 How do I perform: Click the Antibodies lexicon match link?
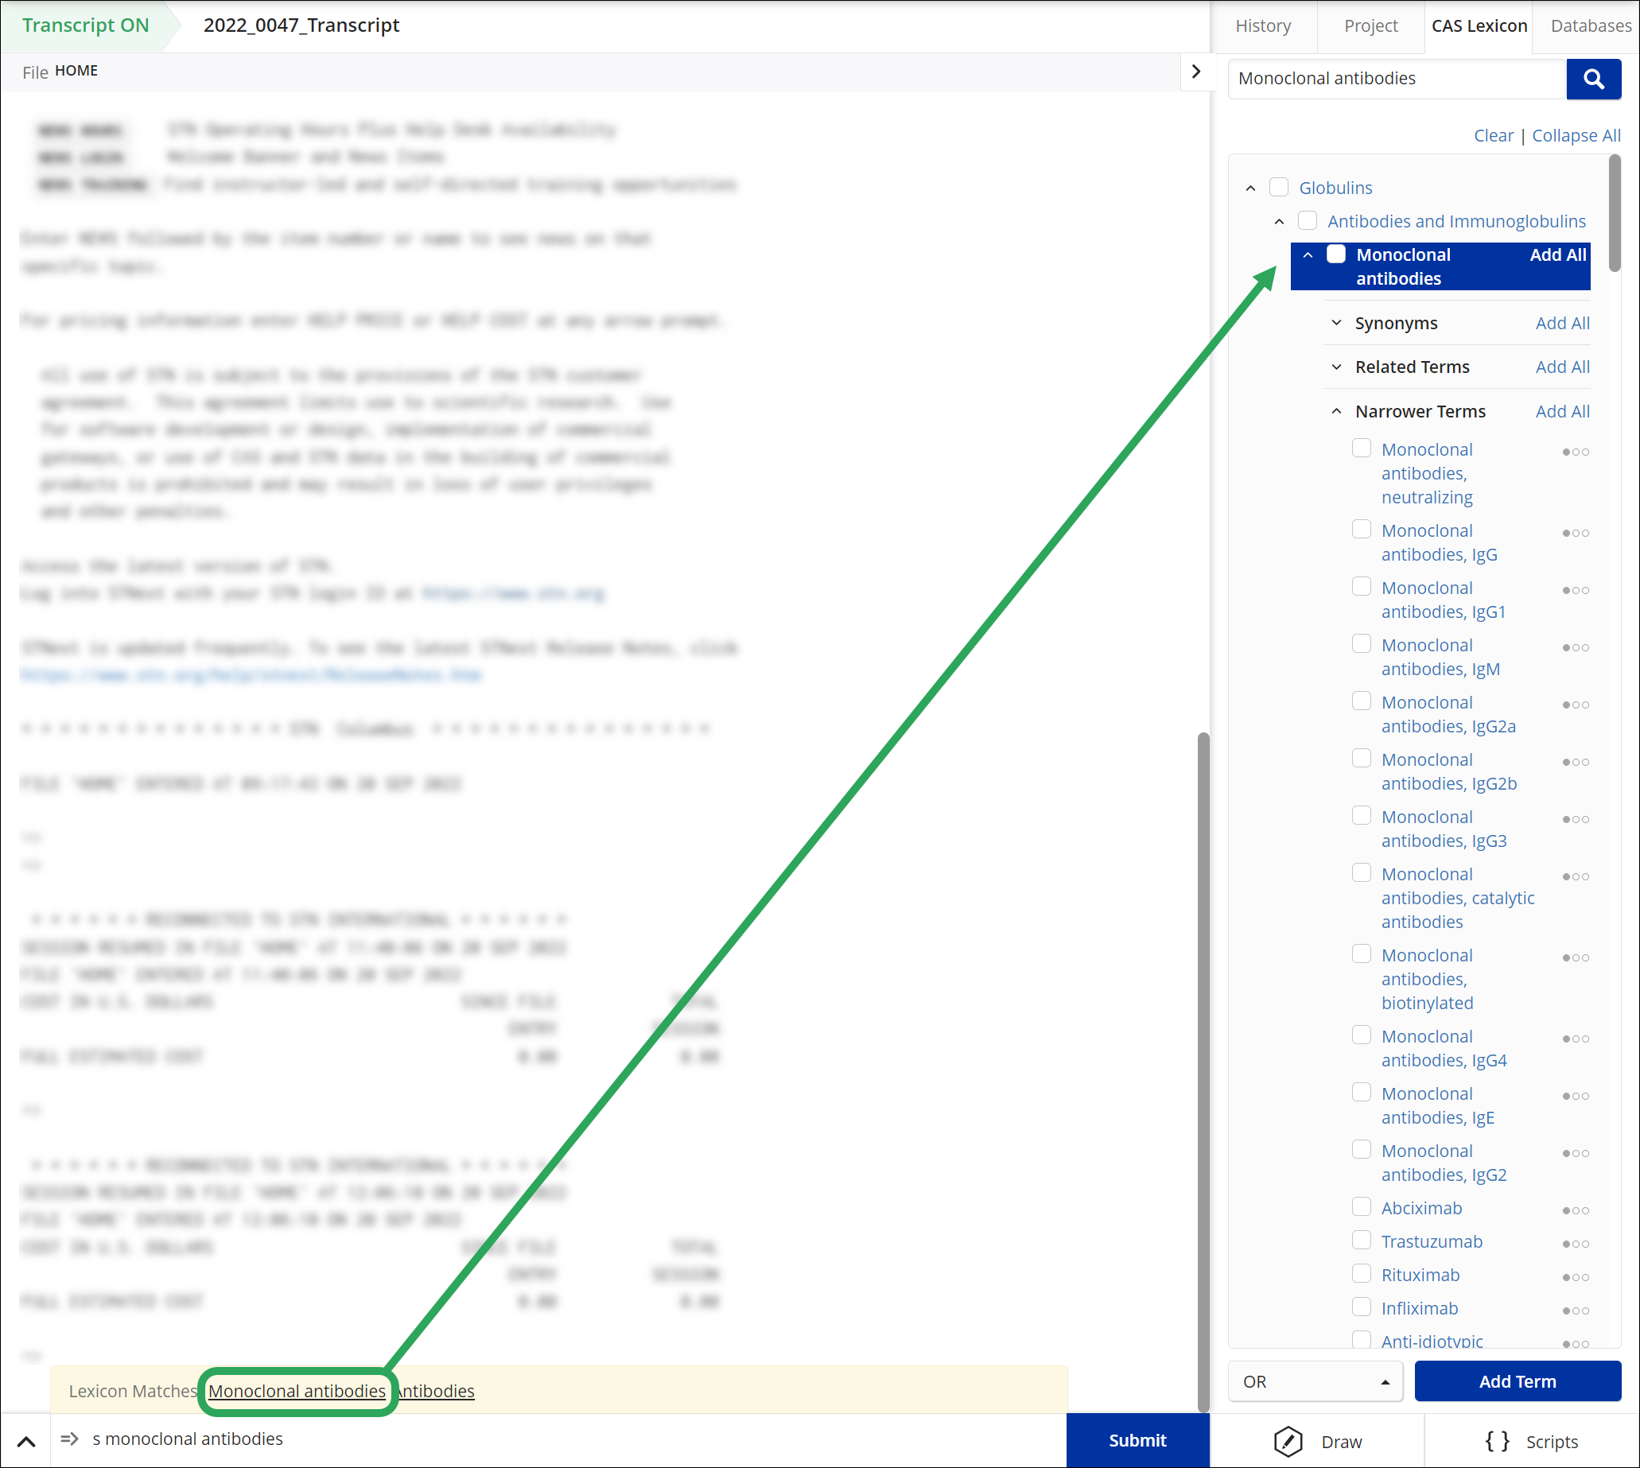coord(437,1392)
